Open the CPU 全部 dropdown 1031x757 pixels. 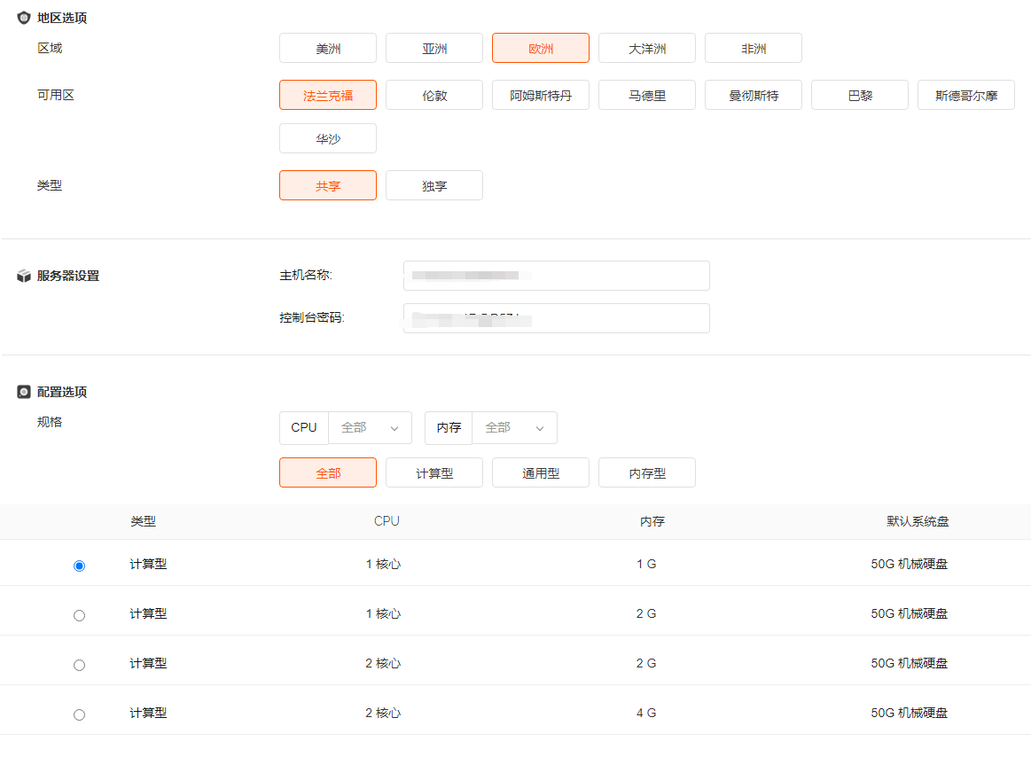pos(370,427)
